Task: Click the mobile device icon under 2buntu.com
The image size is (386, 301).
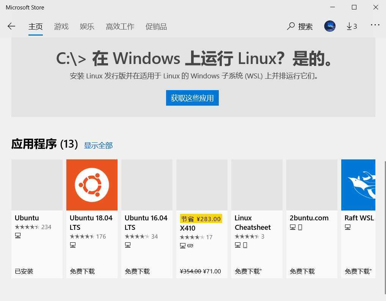Action: click(x=300, y=228)
